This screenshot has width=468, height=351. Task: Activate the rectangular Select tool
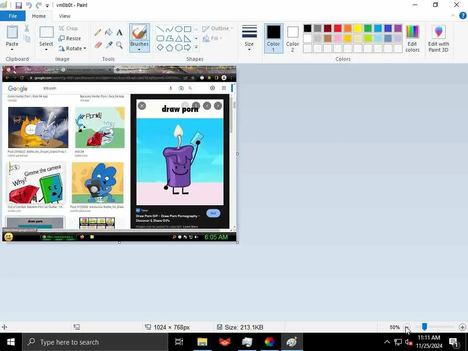(x=47, y=32)
